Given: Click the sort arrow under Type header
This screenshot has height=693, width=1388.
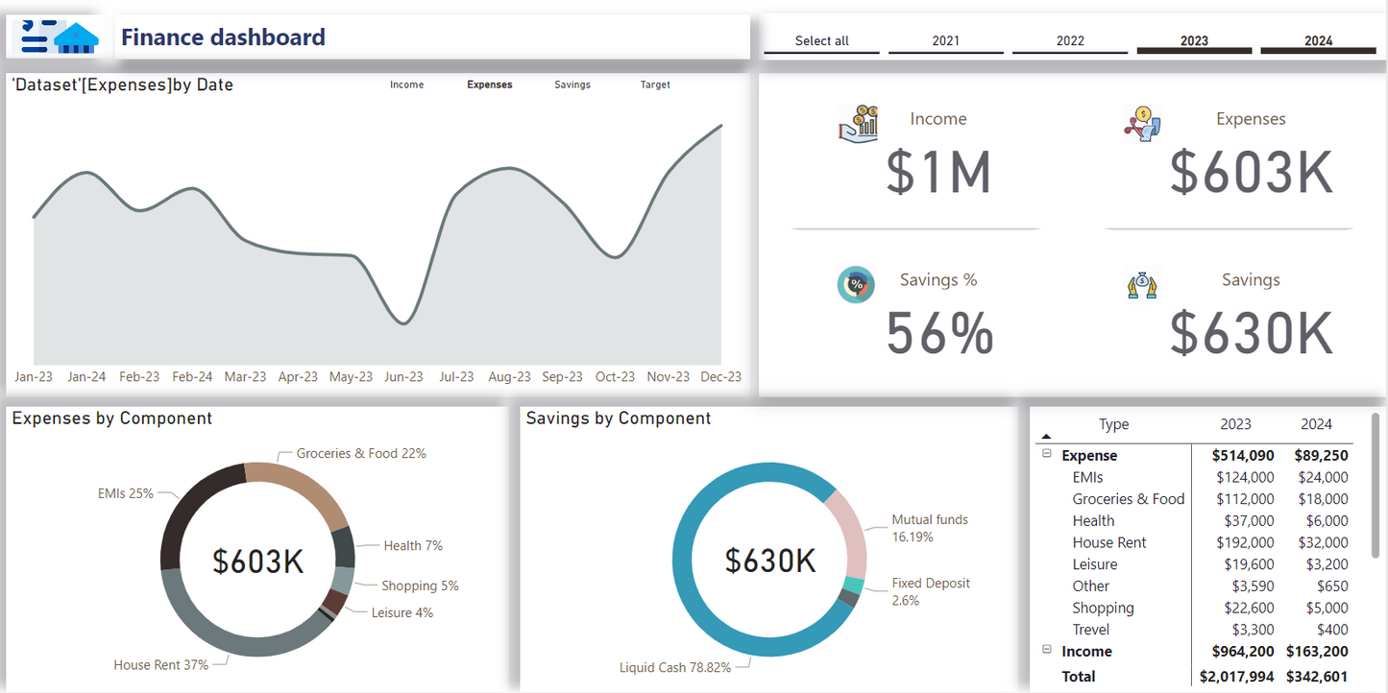Looking at the screenshot, I should (1046, 437).
